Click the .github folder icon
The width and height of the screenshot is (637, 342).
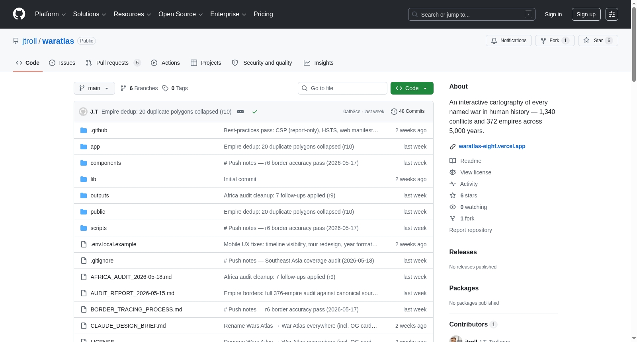point(84,130)
